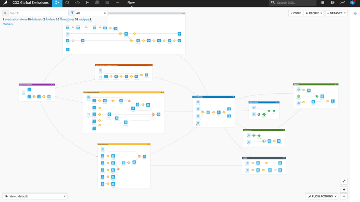Image resolution: width=360 pixels, height=202 pixels.
Task: Zoom in using the plus button
Action: click(x=344, y=190)
